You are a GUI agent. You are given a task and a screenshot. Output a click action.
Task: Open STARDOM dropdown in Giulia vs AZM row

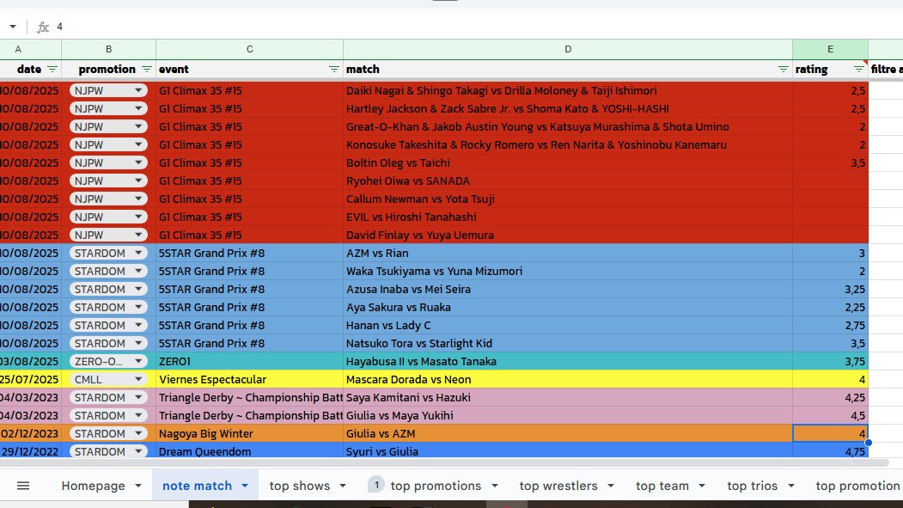pyautogui.click(x=138, y=433)
